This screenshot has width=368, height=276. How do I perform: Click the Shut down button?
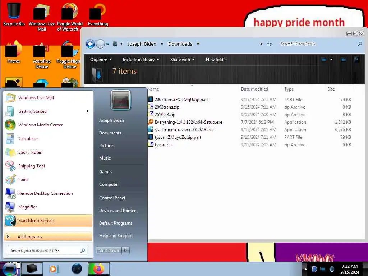coord(109,250)
